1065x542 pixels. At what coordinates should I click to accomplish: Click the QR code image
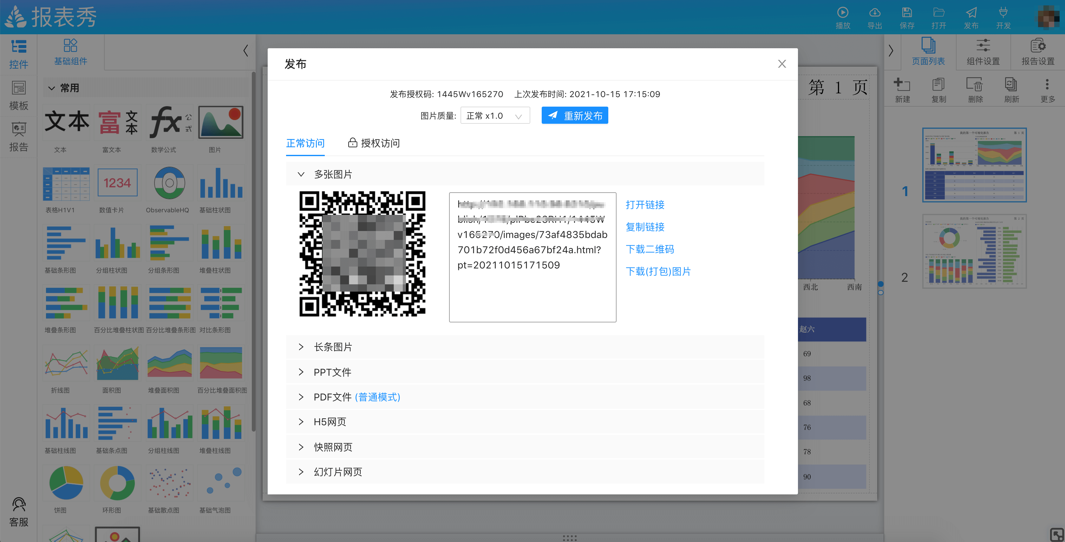(x=362, y=254)
